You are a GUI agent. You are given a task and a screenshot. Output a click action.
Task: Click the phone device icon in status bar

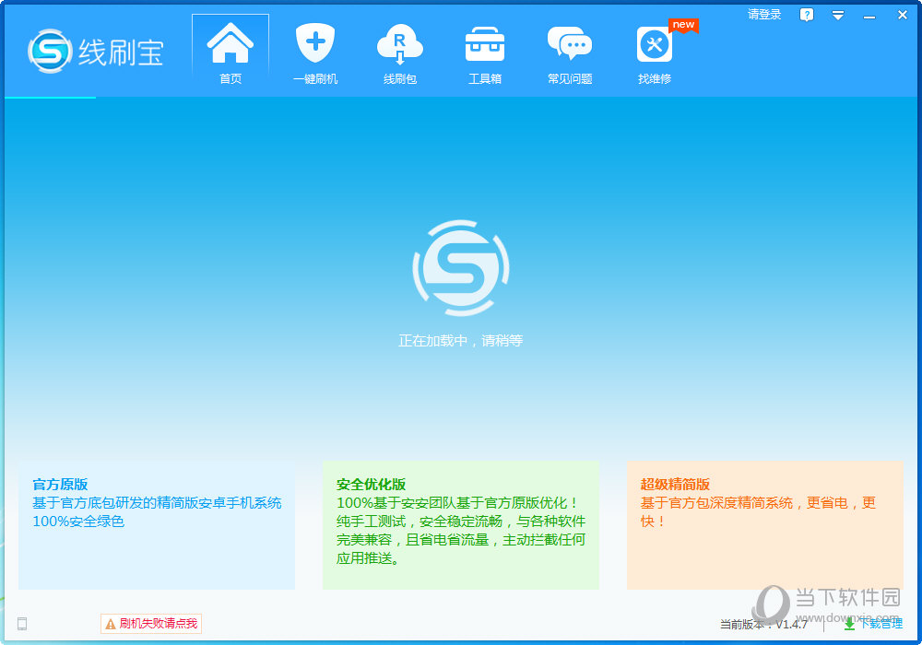click(x=22, y=624)
